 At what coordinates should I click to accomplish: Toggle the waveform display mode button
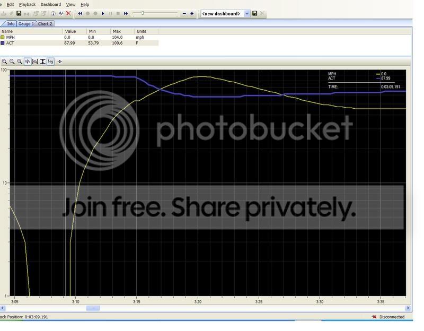click(28, 62)
